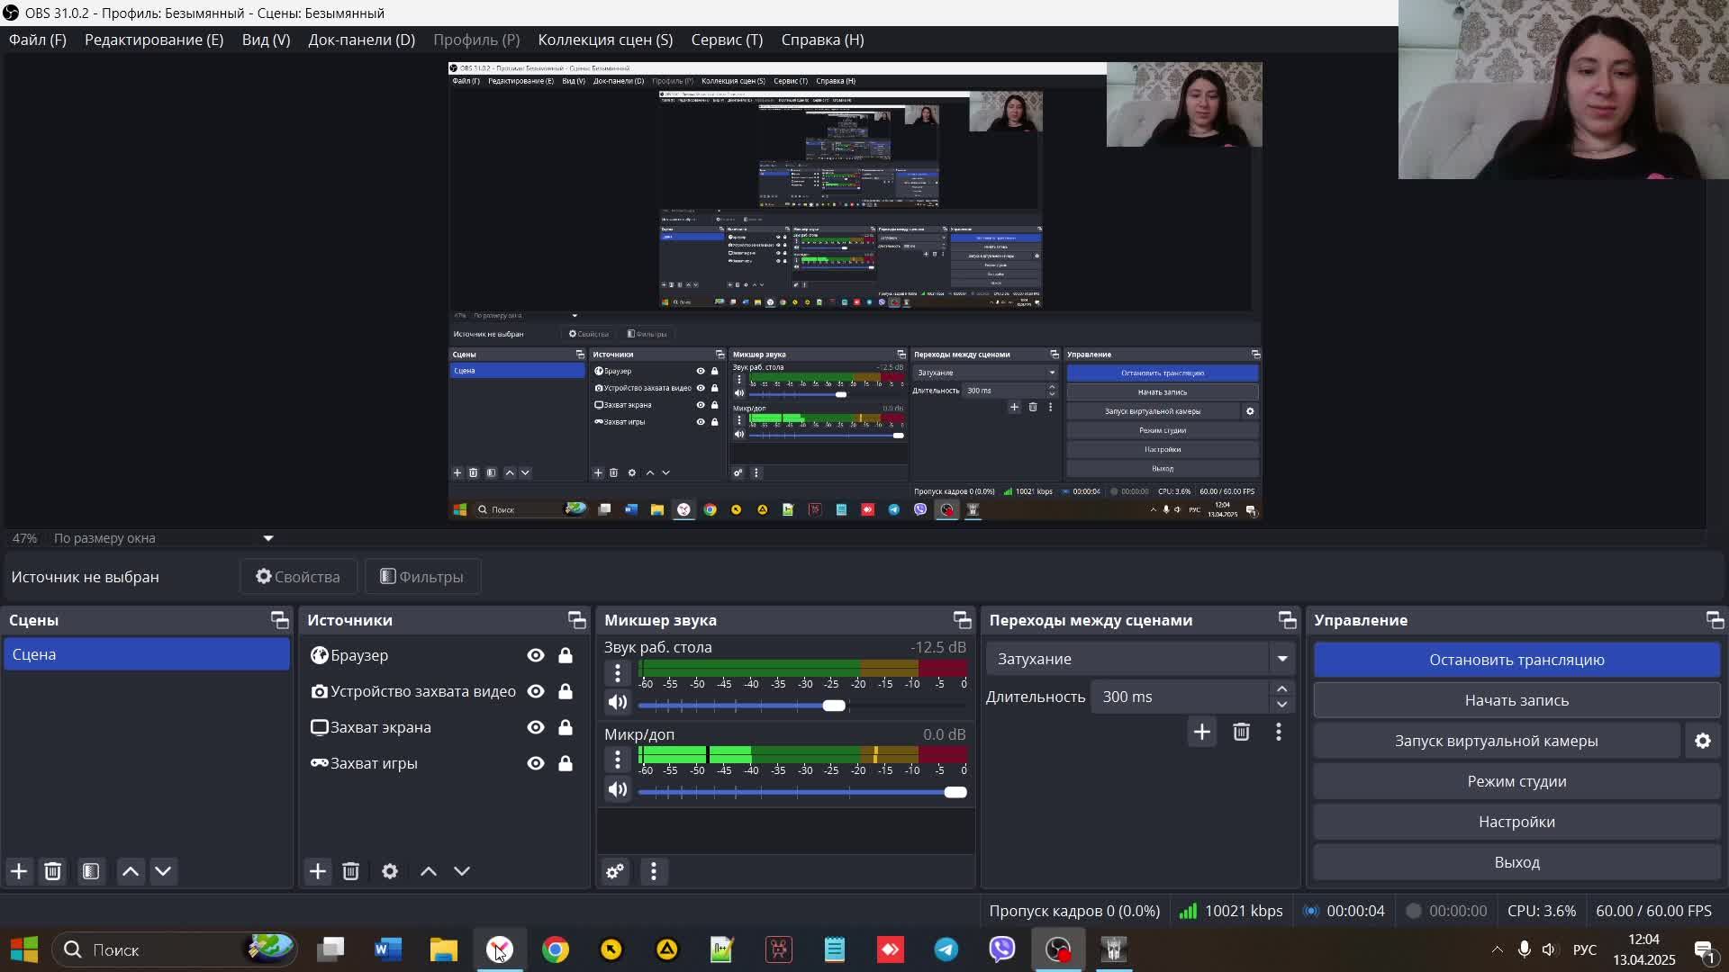Open the Коллекция сцен menu
The image size is (1729, 972).
point(605,40)
